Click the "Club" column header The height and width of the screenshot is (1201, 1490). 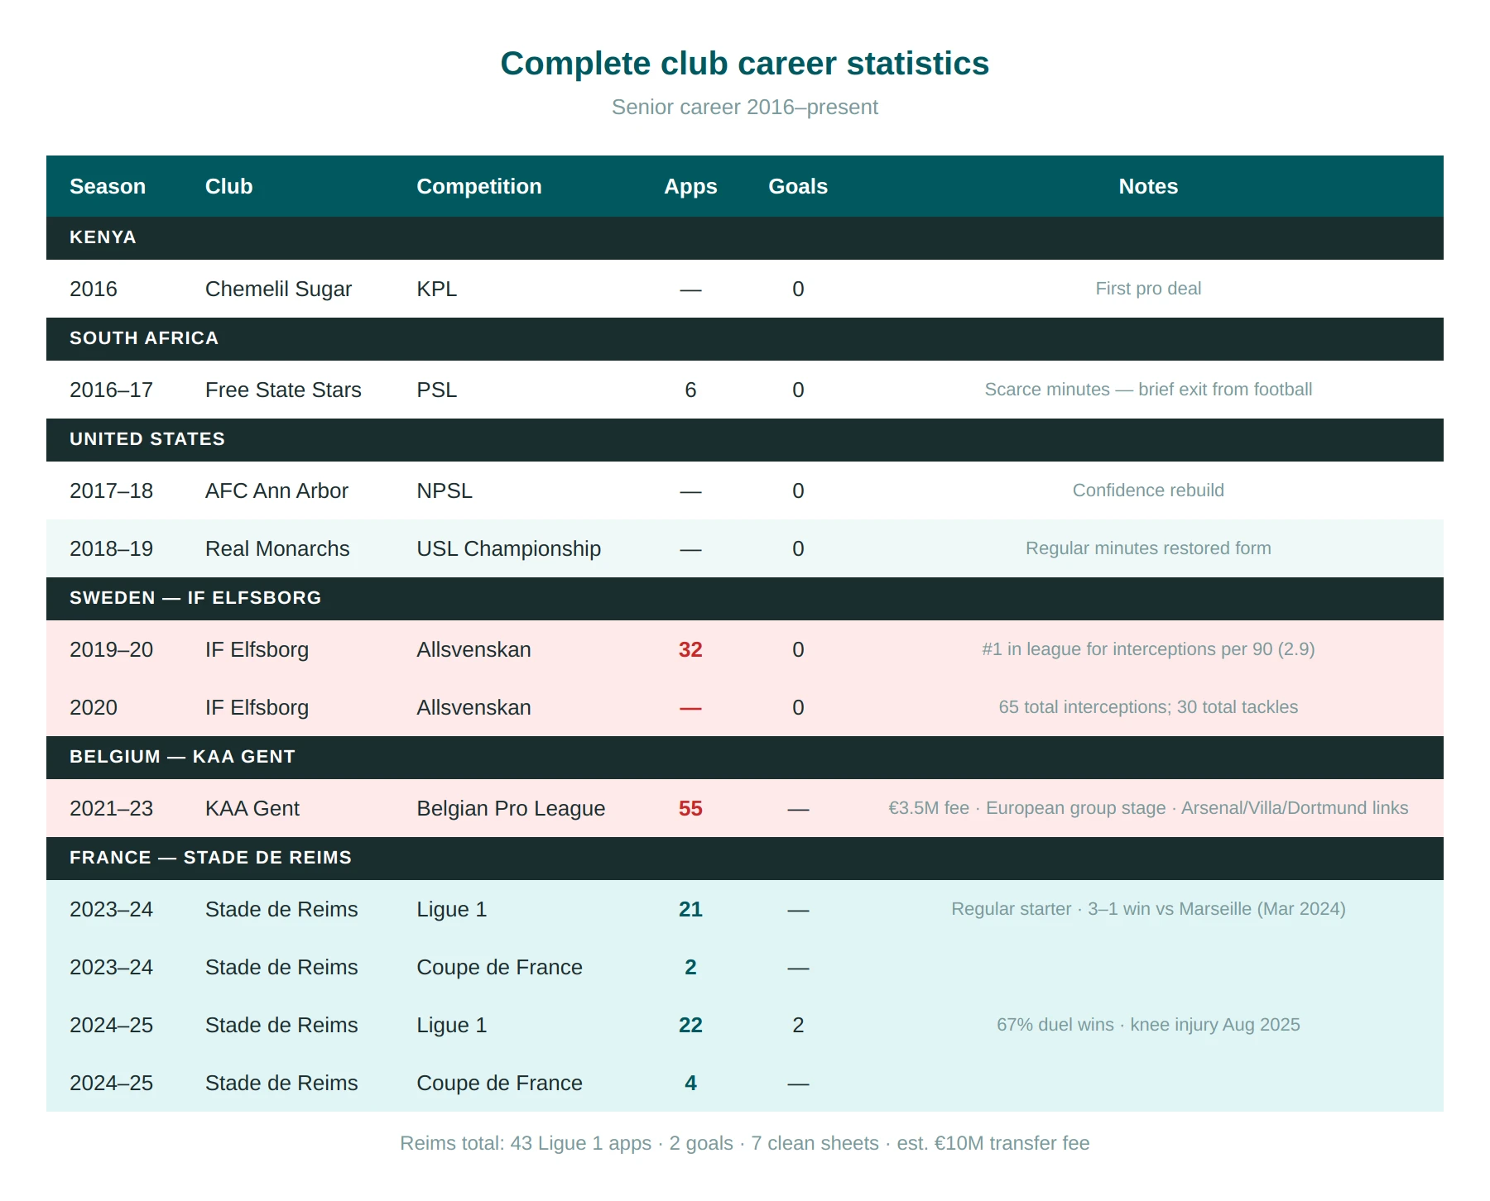pos(229,186)
